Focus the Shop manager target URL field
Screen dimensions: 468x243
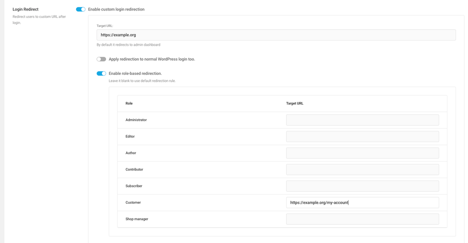point(362,219)
